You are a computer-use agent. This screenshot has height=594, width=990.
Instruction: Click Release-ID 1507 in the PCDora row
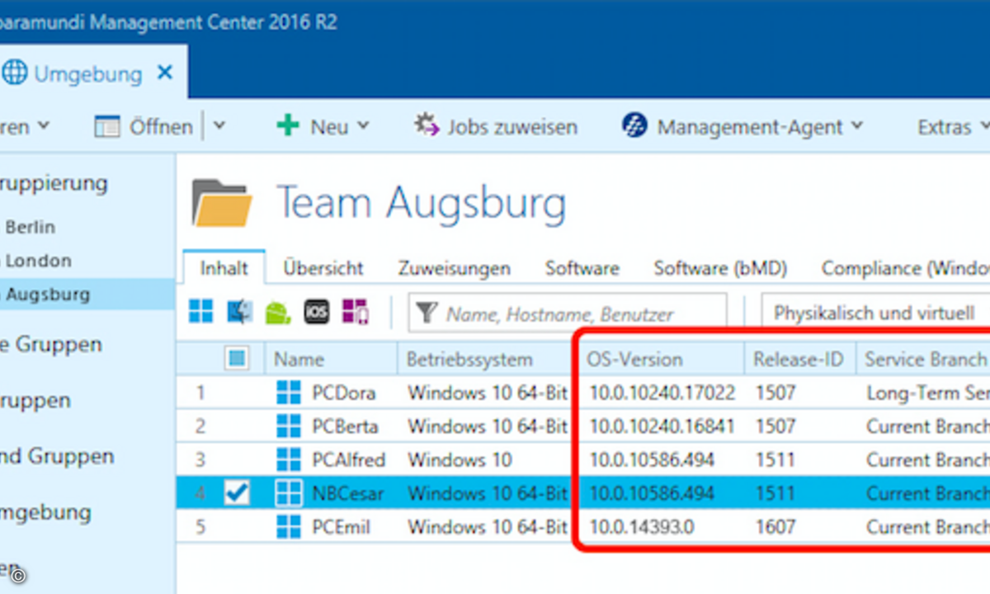pyautogui.click(x=775, y=393)
